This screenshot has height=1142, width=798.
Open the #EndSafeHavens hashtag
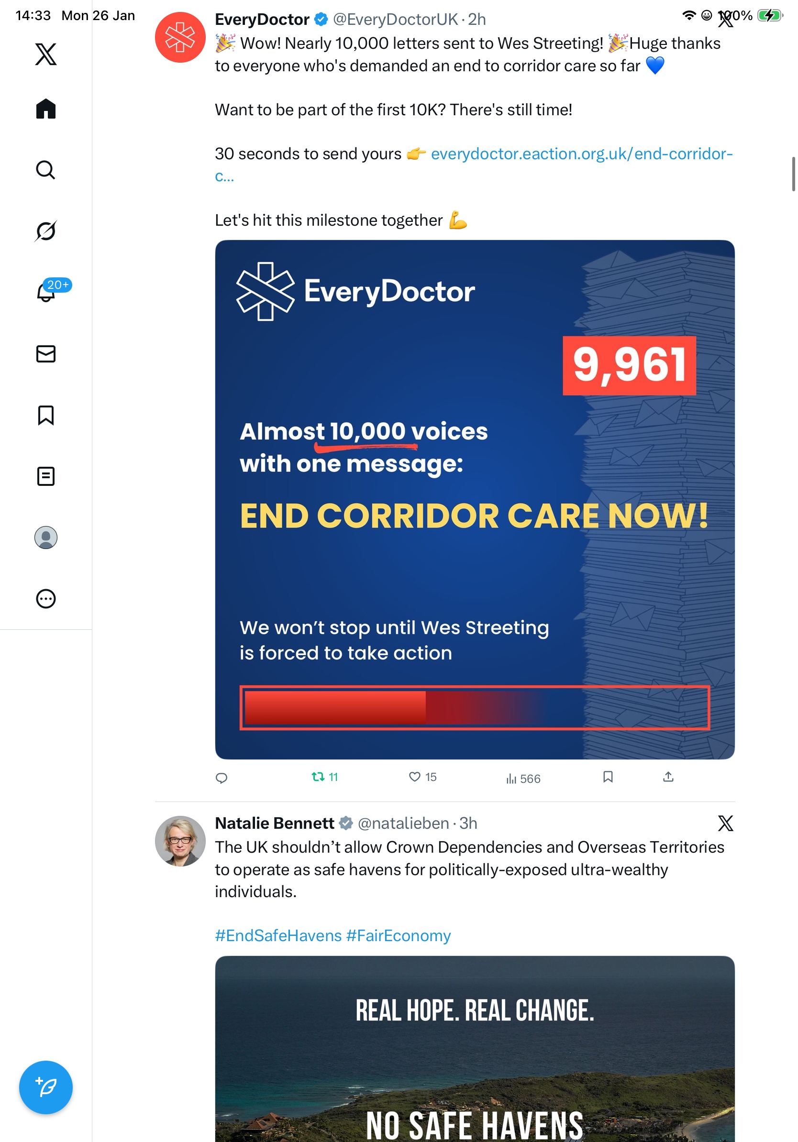click(x=278, y=936)
